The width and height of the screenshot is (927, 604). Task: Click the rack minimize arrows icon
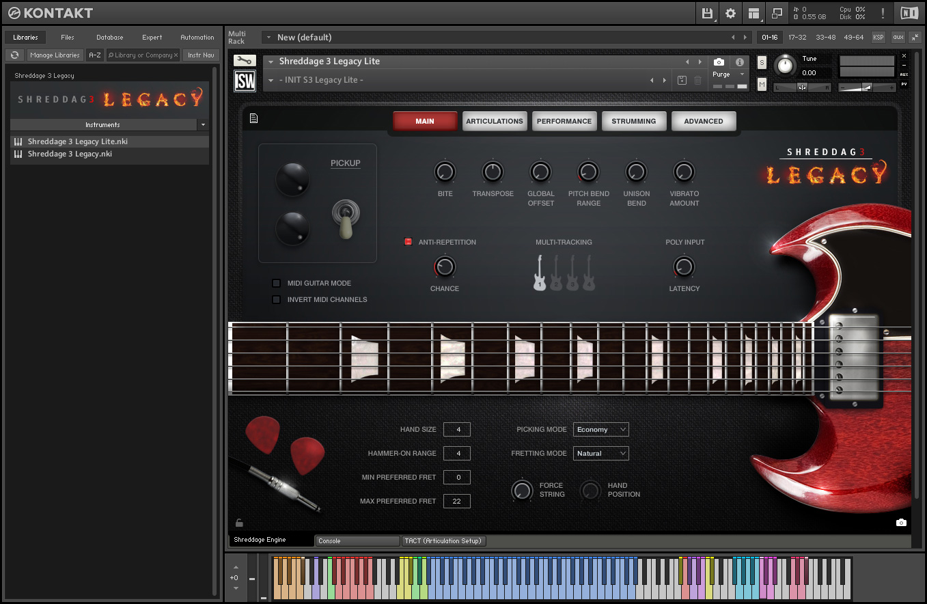(x=915, y=37)
